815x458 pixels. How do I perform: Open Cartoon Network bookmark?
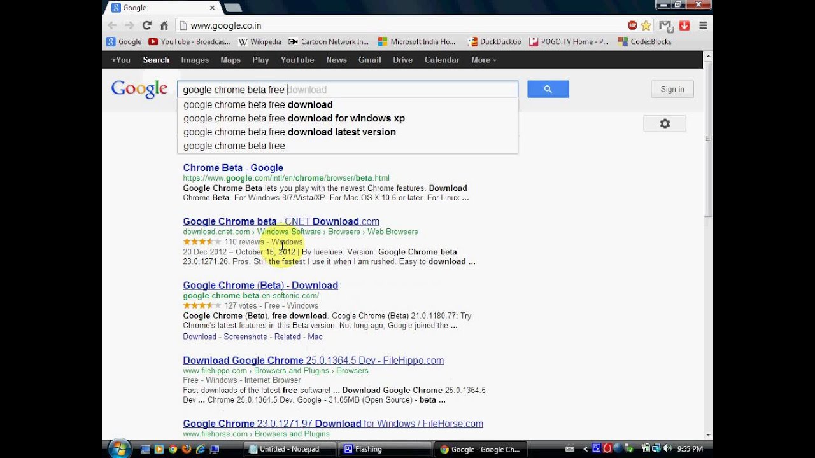329,41
